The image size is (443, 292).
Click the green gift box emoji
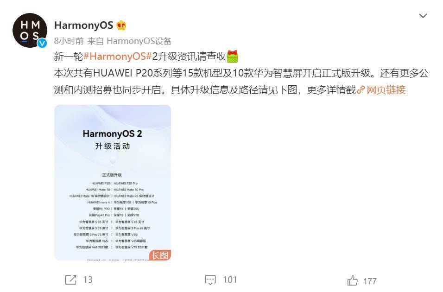[x=232, y=56]
